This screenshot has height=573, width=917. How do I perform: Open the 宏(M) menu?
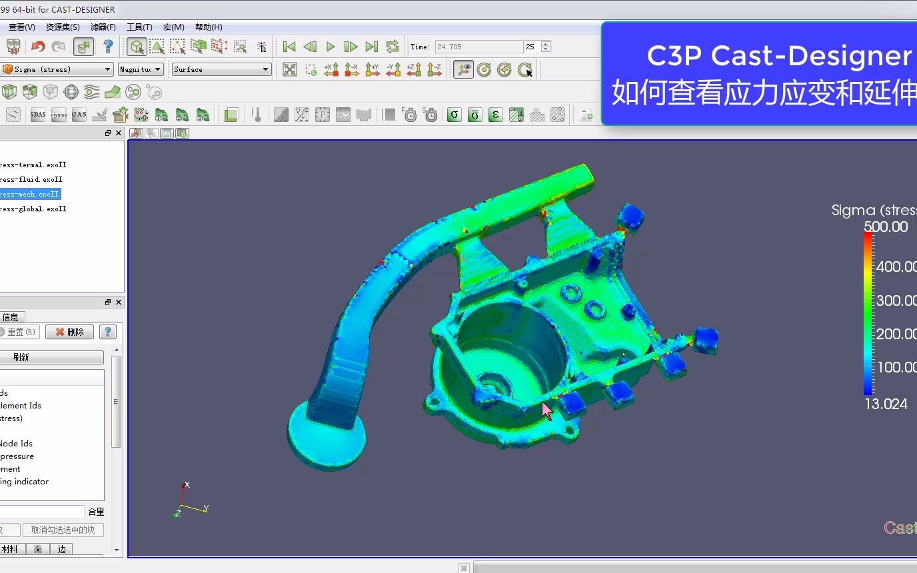tap(173, 27)
